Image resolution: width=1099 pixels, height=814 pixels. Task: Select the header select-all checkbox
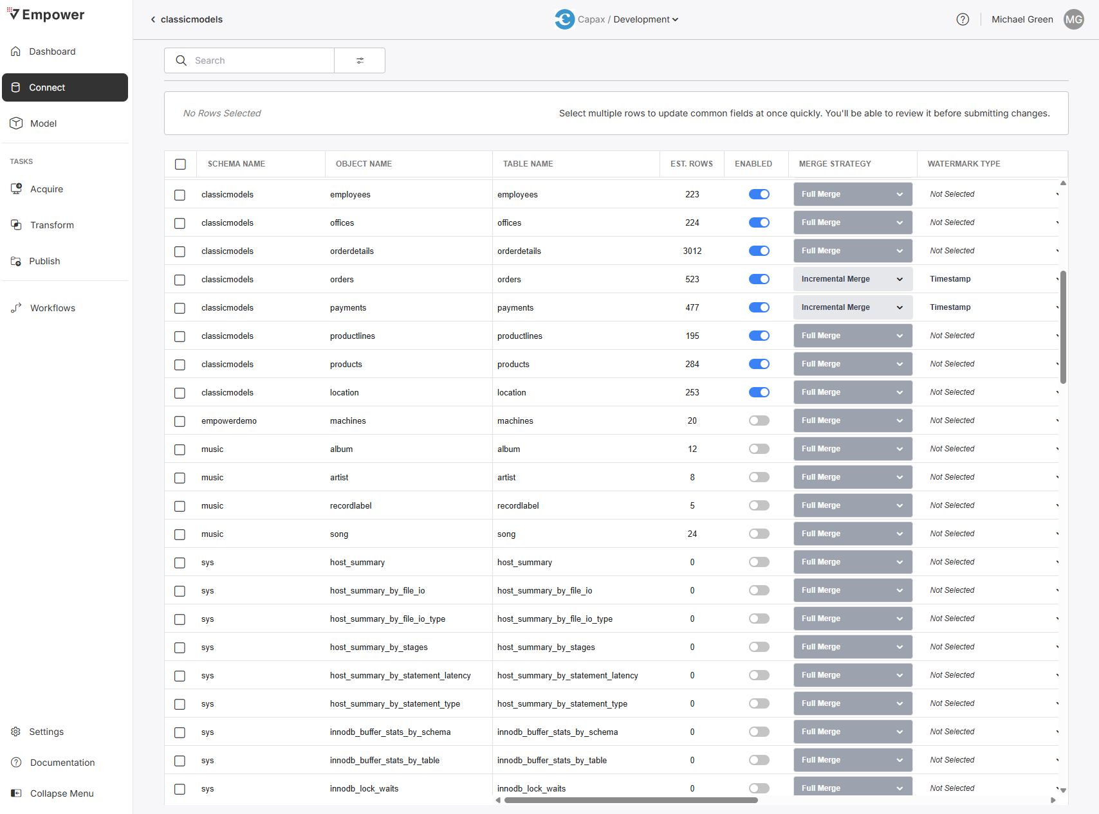(x=180, y=164)
